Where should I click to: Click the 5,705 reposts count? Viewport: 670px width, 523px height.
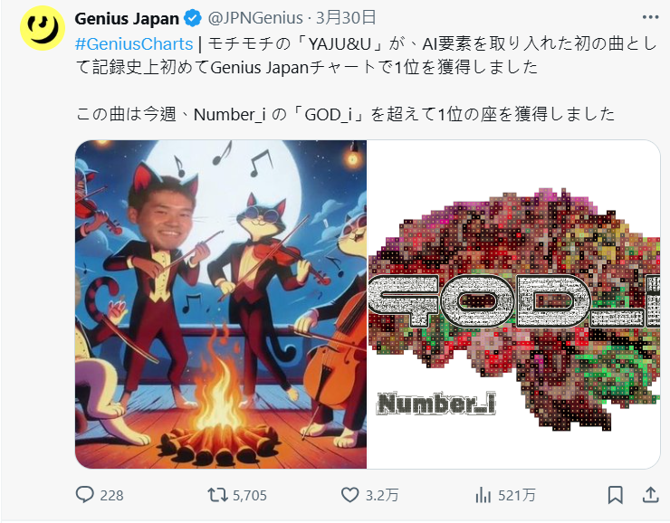(250, 495)
